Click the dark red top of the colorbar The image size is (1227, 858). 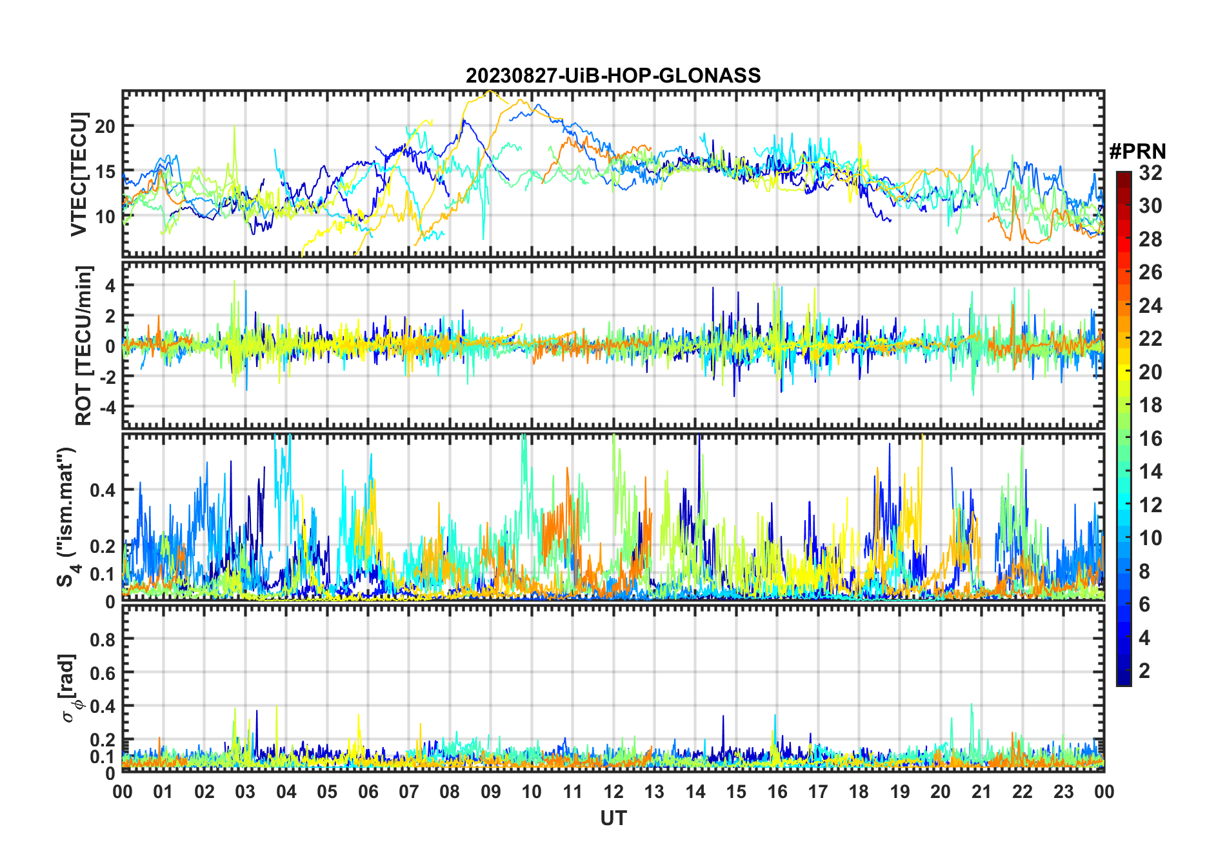point(1123,176)
